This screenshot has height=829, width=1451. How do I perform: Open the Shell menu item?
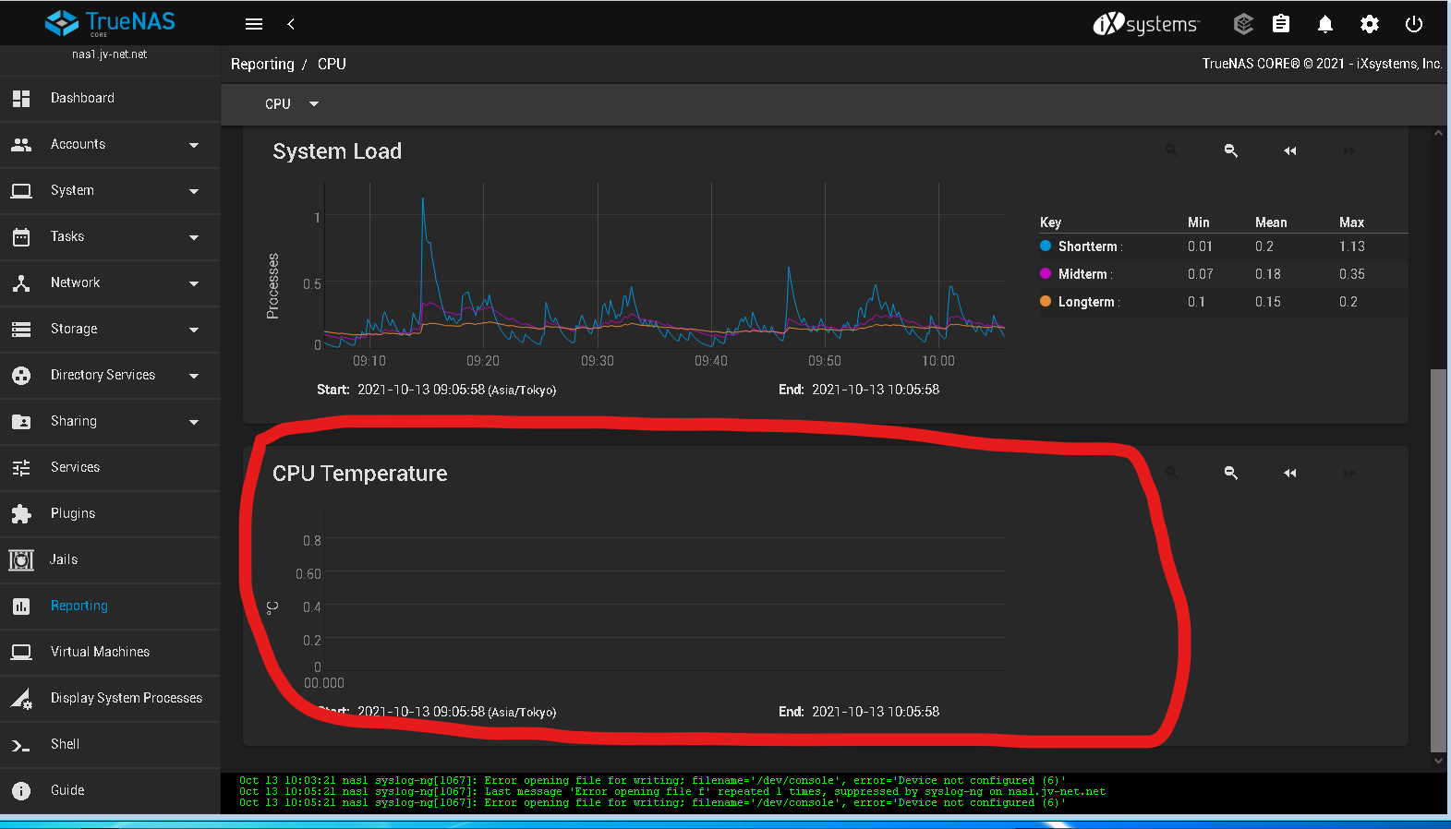110,744
